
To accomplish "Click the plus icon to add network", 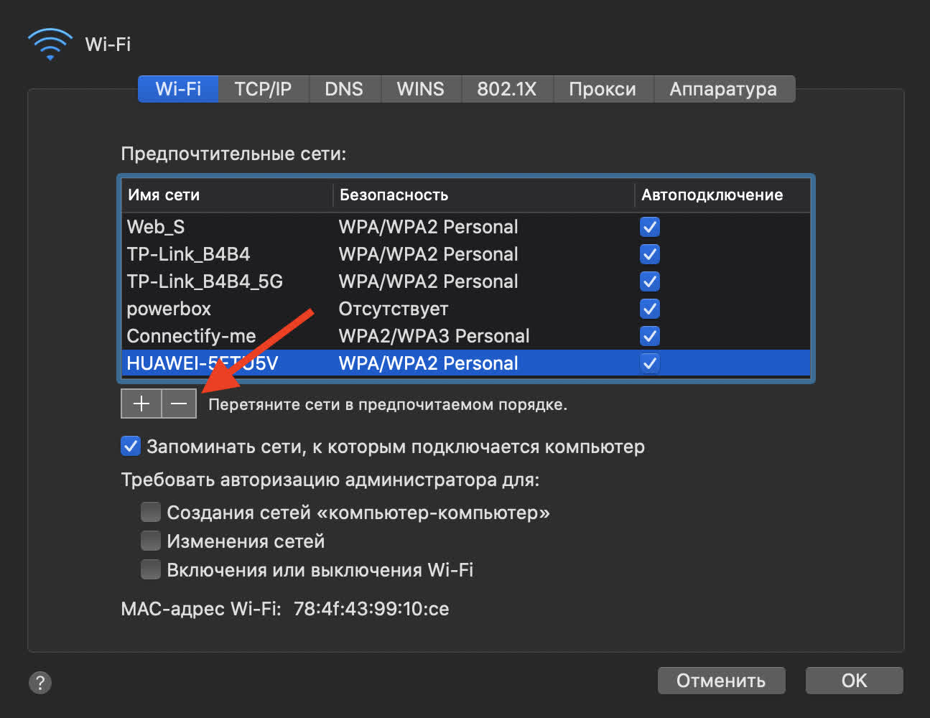I will point(141,404).
